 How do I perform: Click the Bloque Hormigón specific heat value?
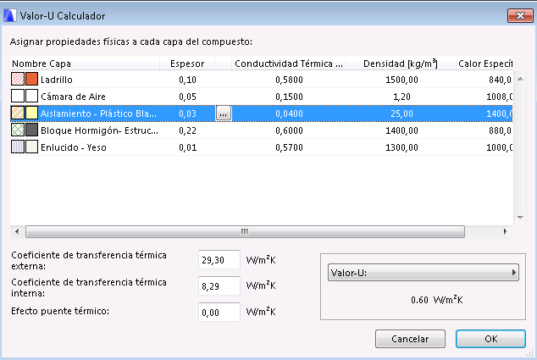(x=500, y=130)
